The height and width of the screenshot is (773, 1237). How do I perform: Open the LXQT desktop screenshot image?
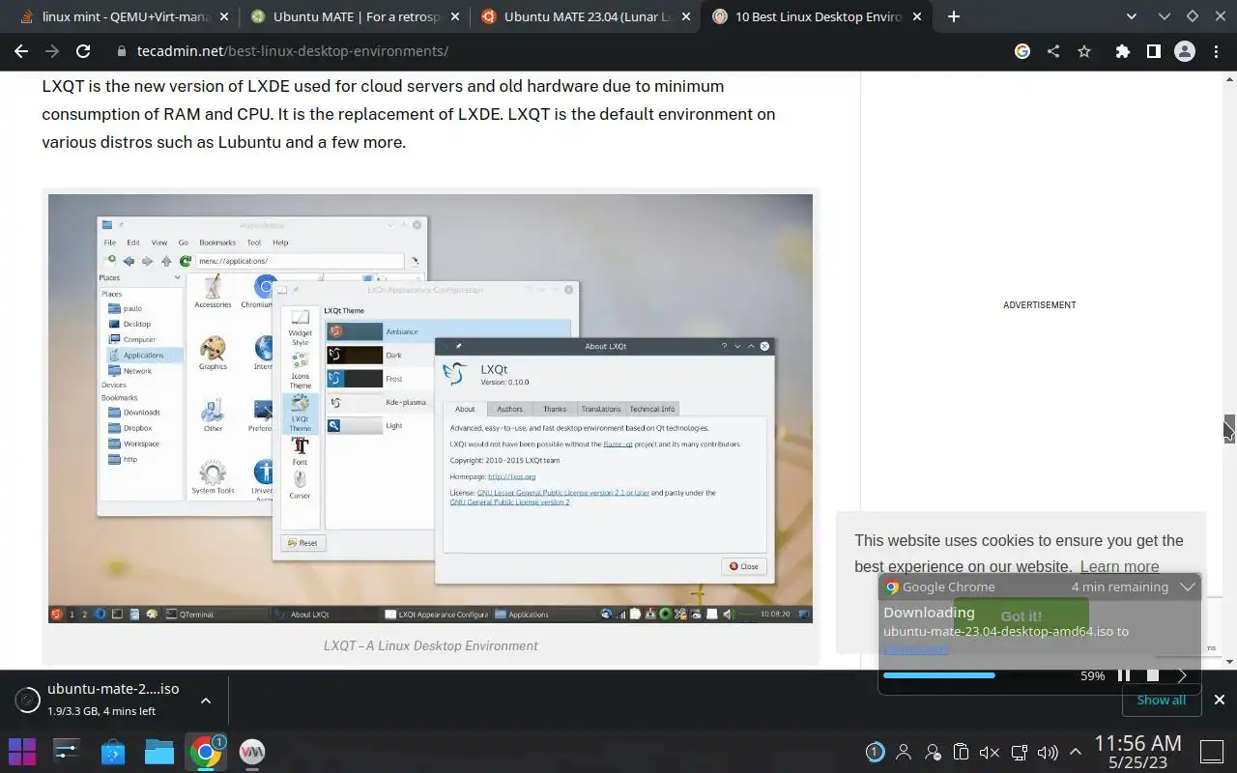430,408
